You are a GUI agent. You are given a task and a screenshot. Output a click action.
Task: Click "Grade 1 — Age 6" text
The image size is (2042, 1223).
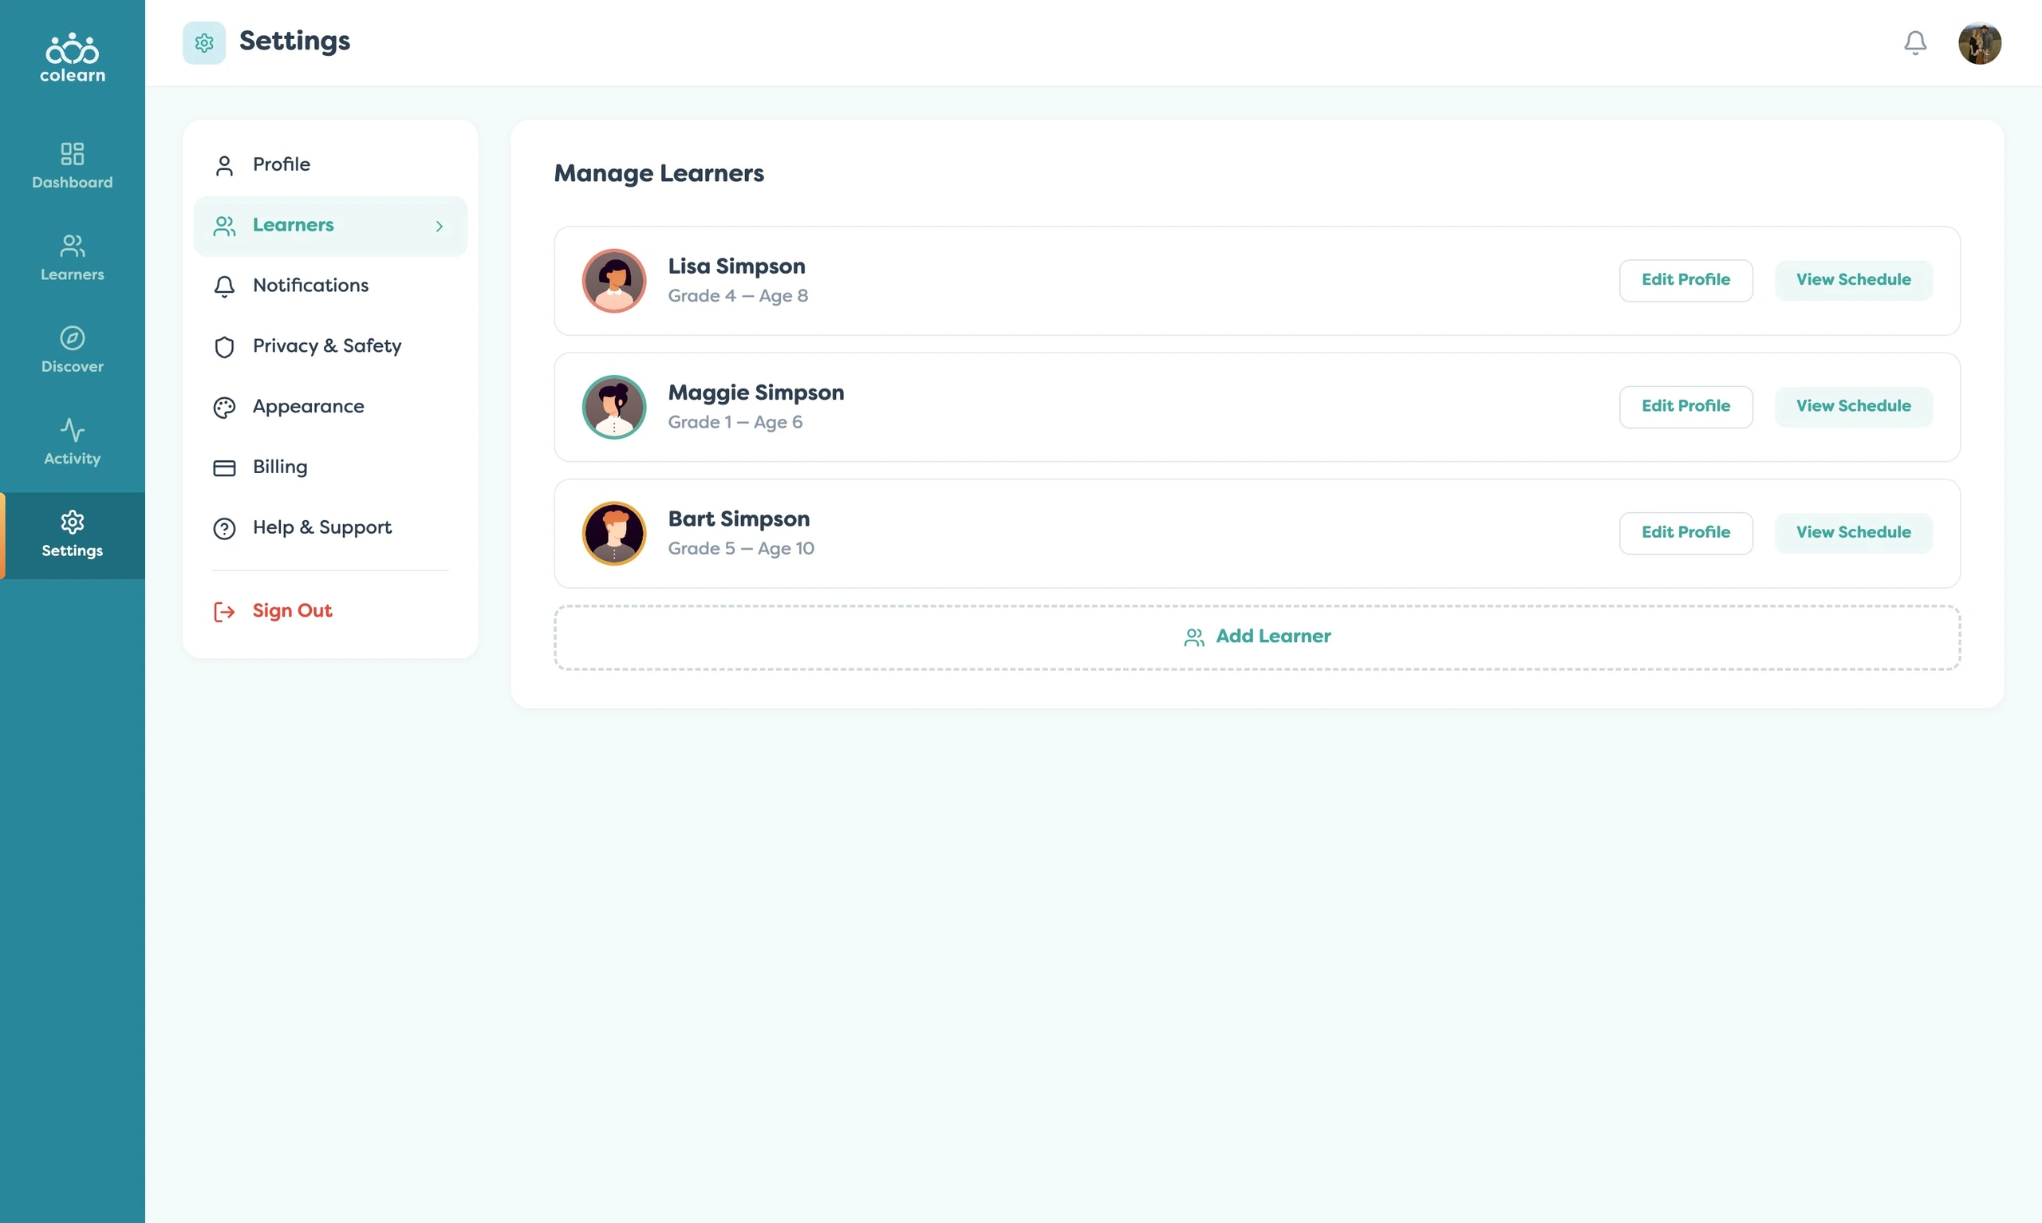coord(735,422)
